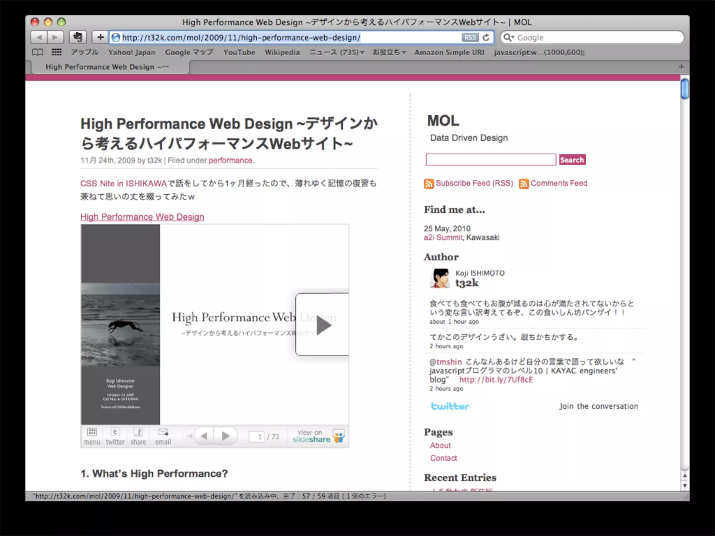Click the vertical scrollbar thumb
This screenshot has height=536, width=715.
tap(685, 89)
